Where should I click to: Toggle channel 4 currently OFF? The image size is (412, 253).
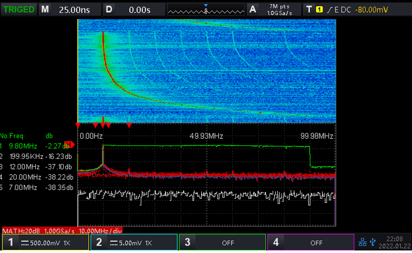tap(310, 243)
